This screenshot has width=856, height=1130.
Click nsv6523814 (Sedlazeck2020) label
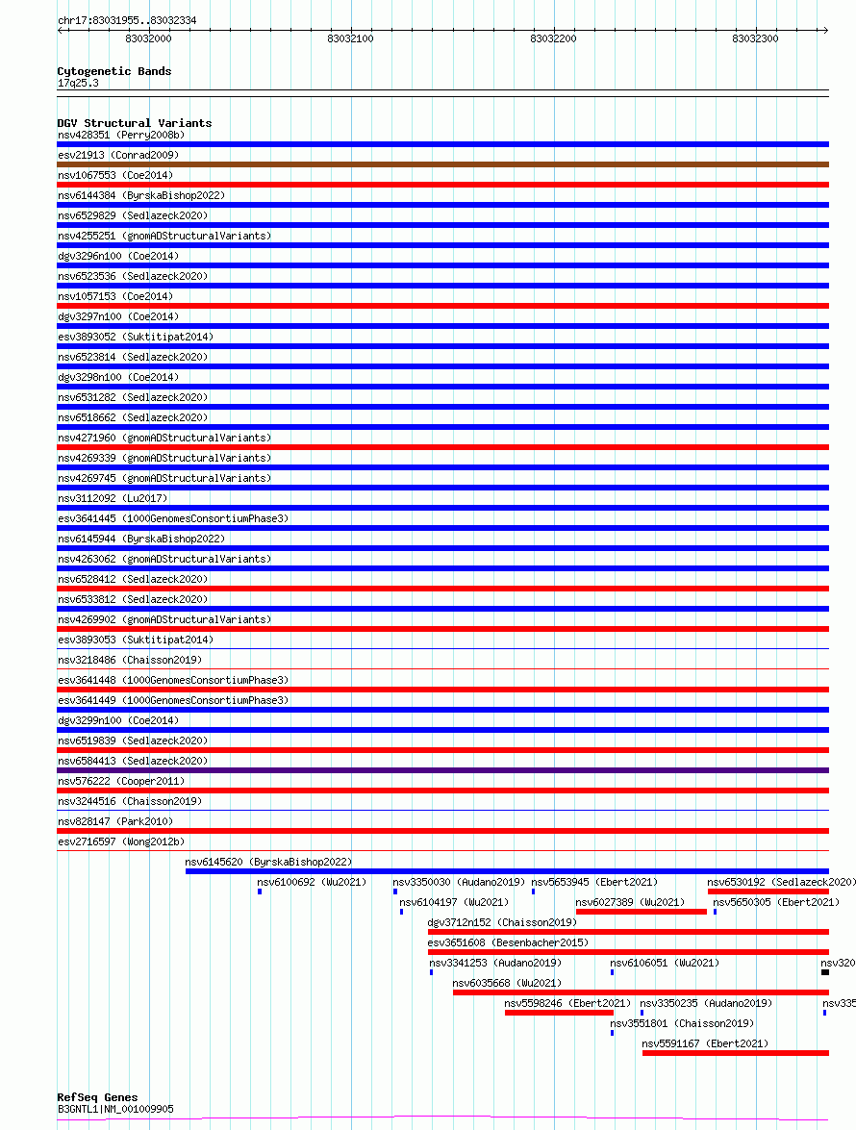(133, 357)
